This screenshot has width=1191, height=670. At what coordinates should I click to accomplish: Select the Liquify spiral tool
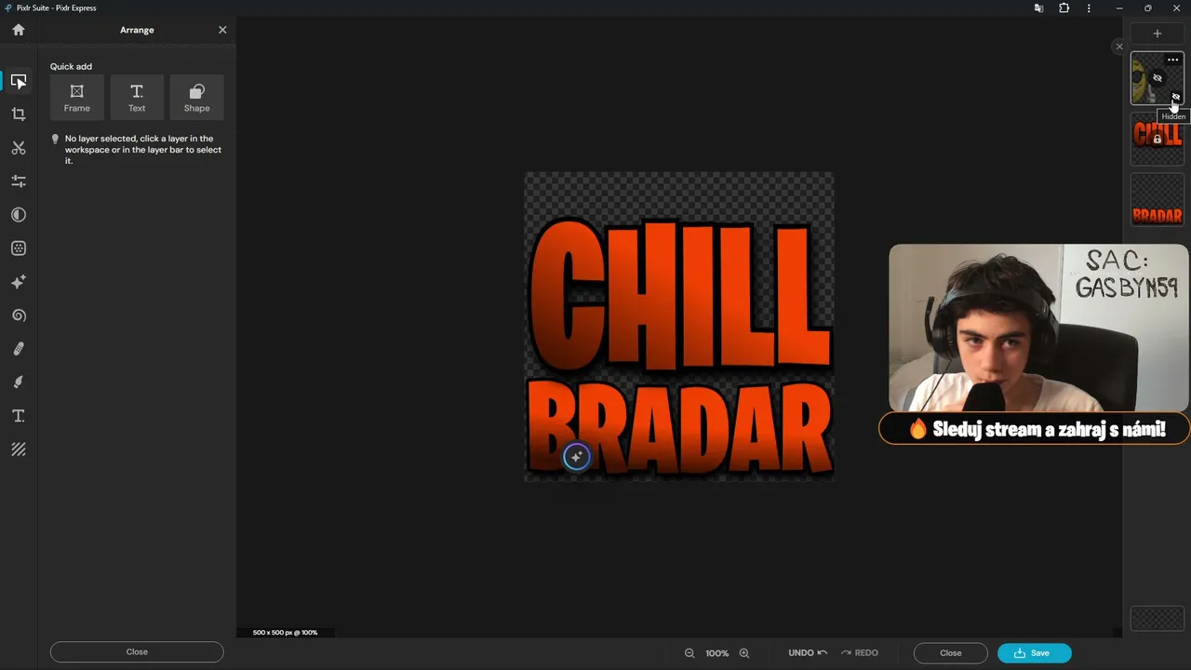click(19, 315)
